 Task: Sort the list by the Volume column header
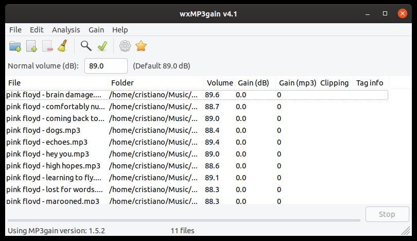(x=219, y=83)
